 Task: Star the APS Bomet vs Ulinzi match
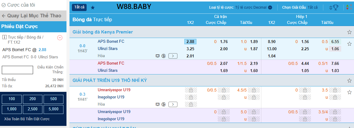(349, 44)
